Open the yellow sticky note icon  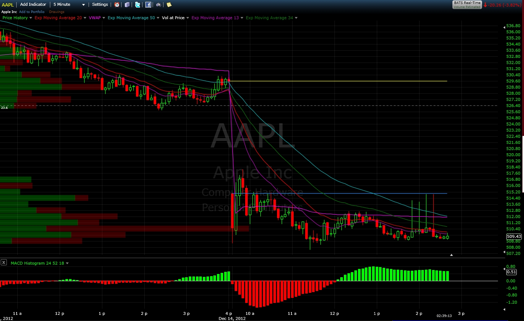pyautogui.click(x=169, y=5)
